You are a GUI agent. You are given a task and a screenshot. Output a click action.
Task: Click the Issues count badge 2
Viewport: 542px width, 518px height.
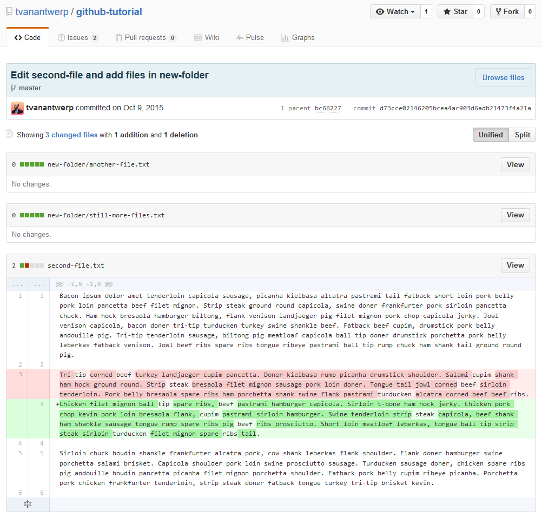tap(94, 38)
